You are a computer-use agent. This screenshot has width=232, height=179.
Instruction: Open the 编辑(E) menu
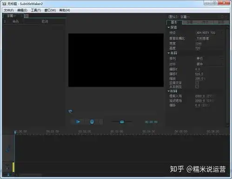click(x=22, y=10)
